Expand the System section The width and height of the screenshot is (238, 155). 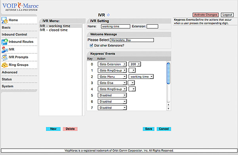[8, 86]
